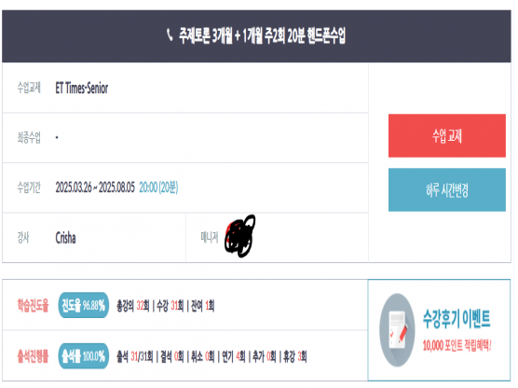The height and width of the screenshot is (388, 518).
Task: Click the 출석률 100.0% badge
Action: pyautogui.click(x=83, y=356)
